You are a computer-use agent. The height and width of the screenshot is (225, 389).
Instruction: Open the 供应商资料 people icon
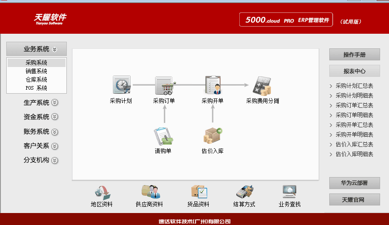coord(151,192)
